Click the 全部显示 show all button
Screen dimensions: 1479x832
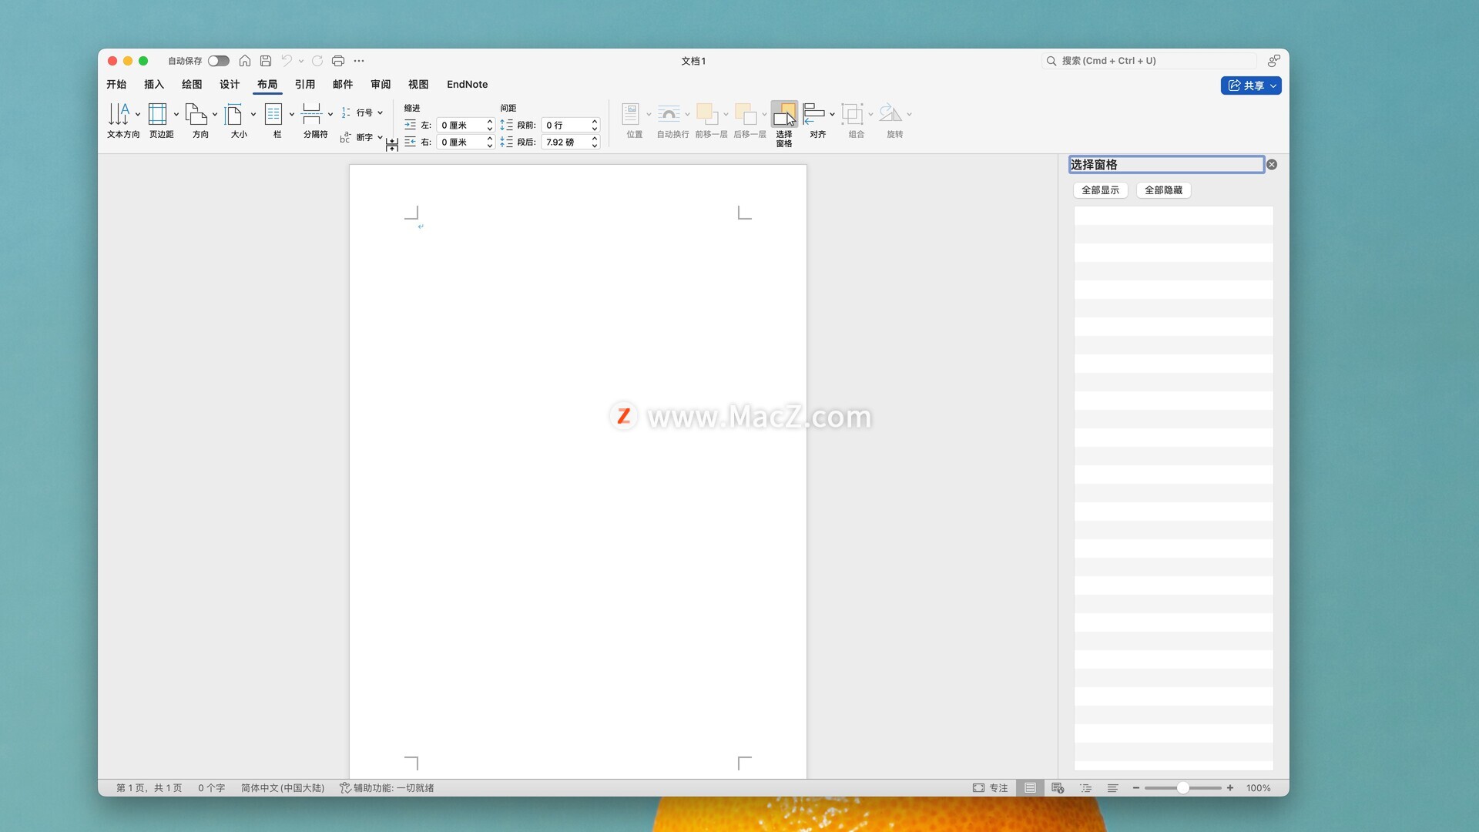click(1100, 190)
